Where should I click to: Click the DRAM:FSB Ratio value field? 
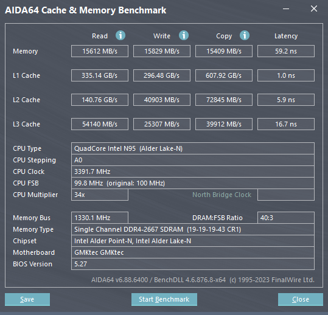click(x=286, y=218)
